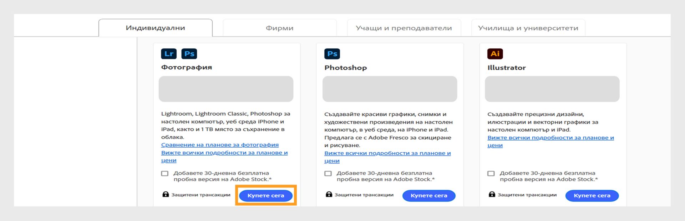The width and height of the screenshot is (685, 221).
Task: Click the Illustrator Ai icon
Action: 495,54
